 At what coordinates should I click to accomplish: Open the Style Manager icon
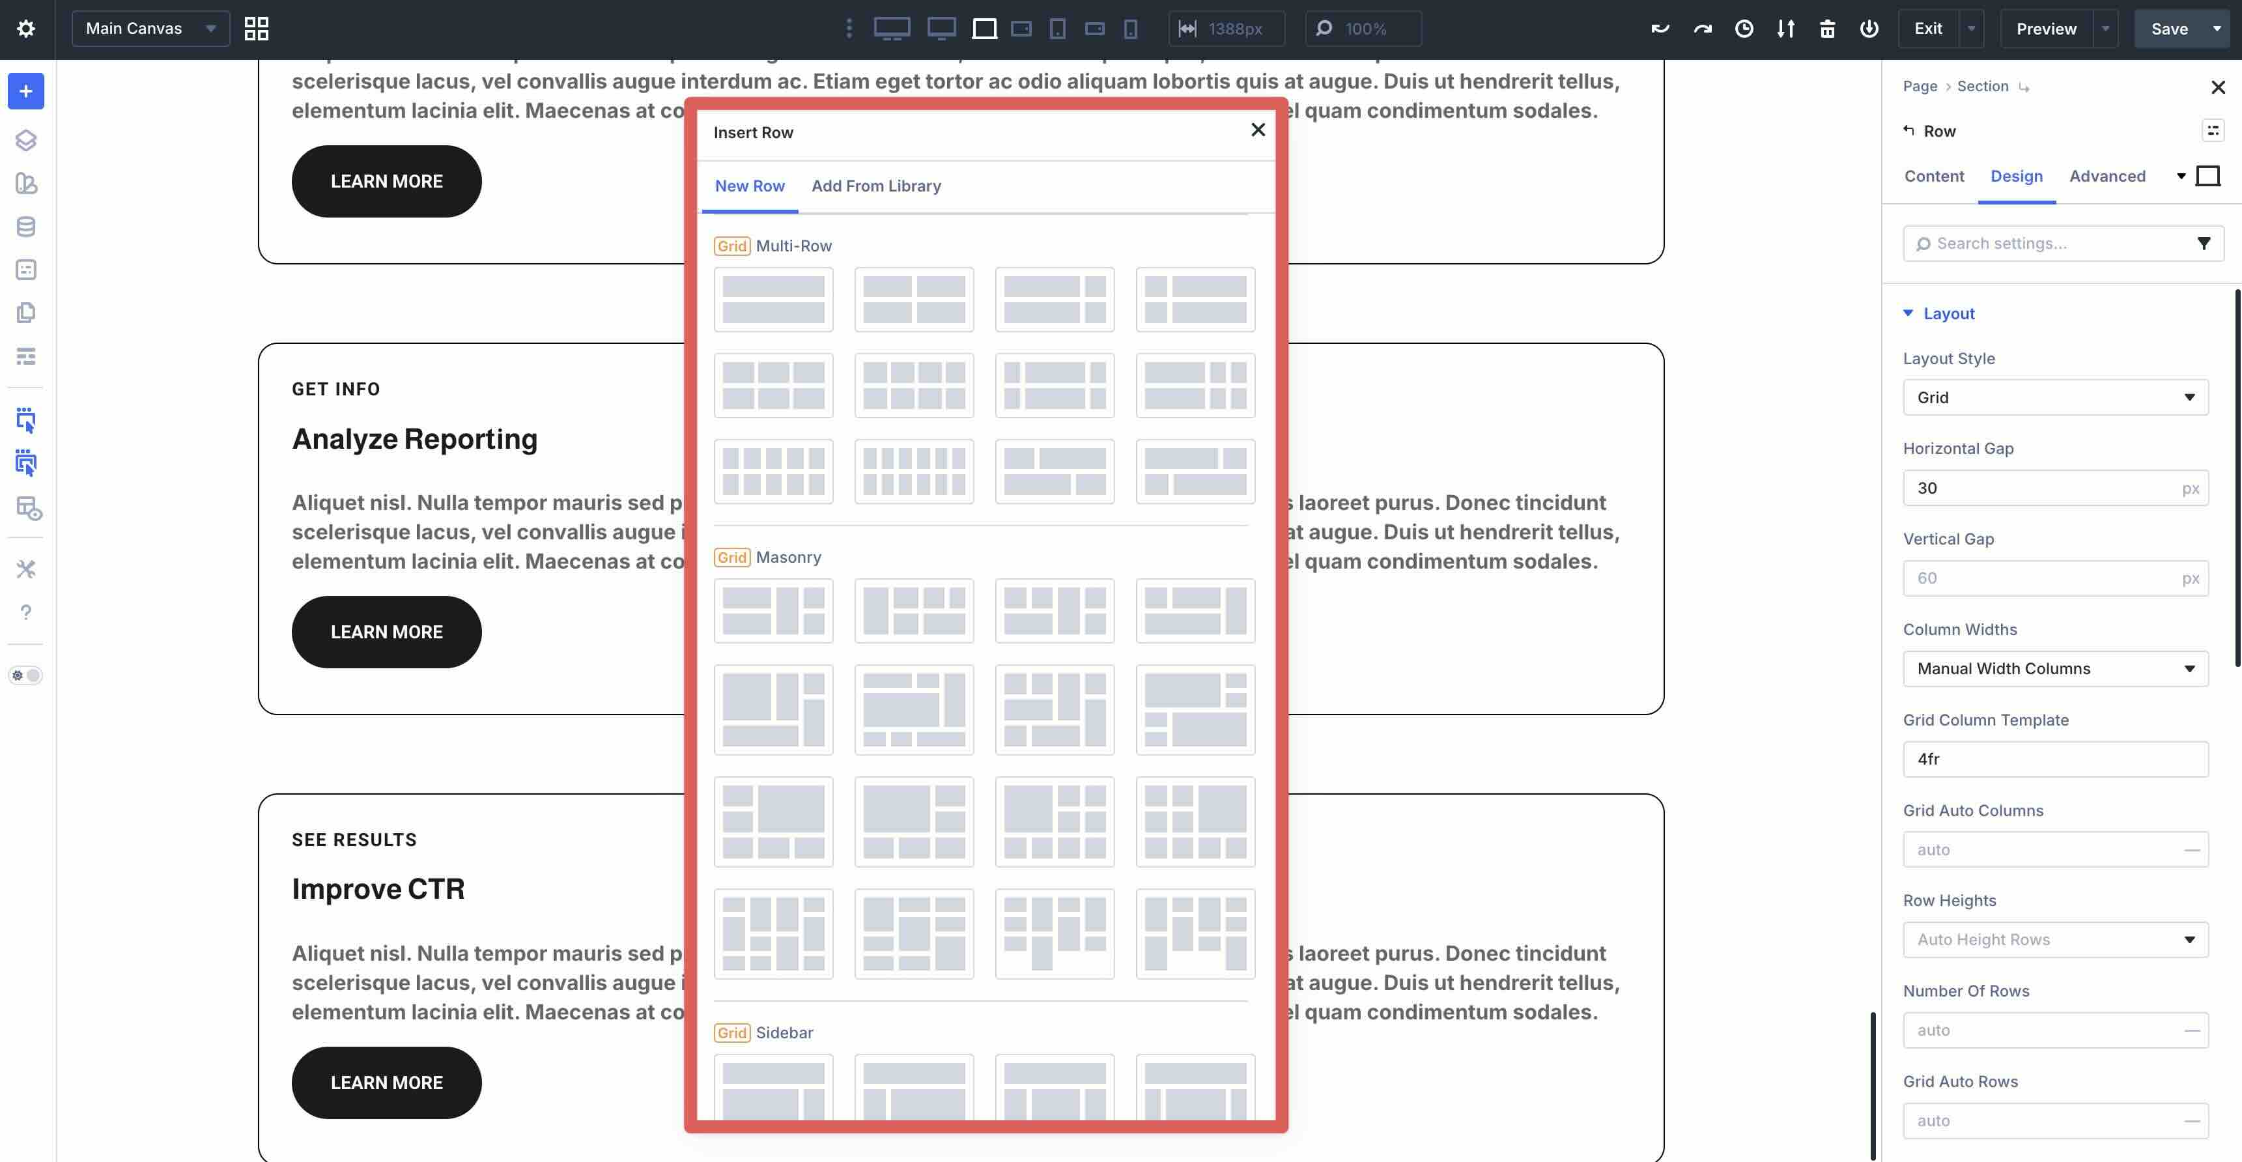[26, 184]
